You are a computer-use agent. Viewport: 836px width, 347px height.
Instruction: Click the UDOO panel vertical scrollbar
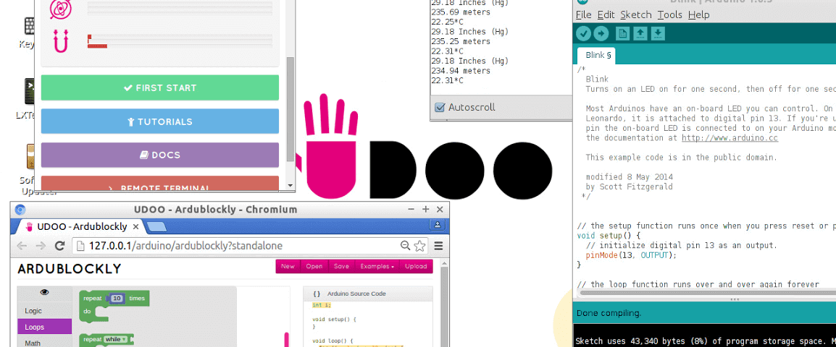[290, 108]
